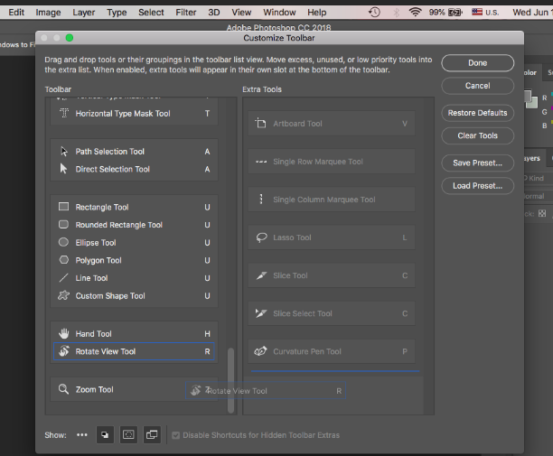
Task: Click the Save Preset button
Action: click(477, 163)
